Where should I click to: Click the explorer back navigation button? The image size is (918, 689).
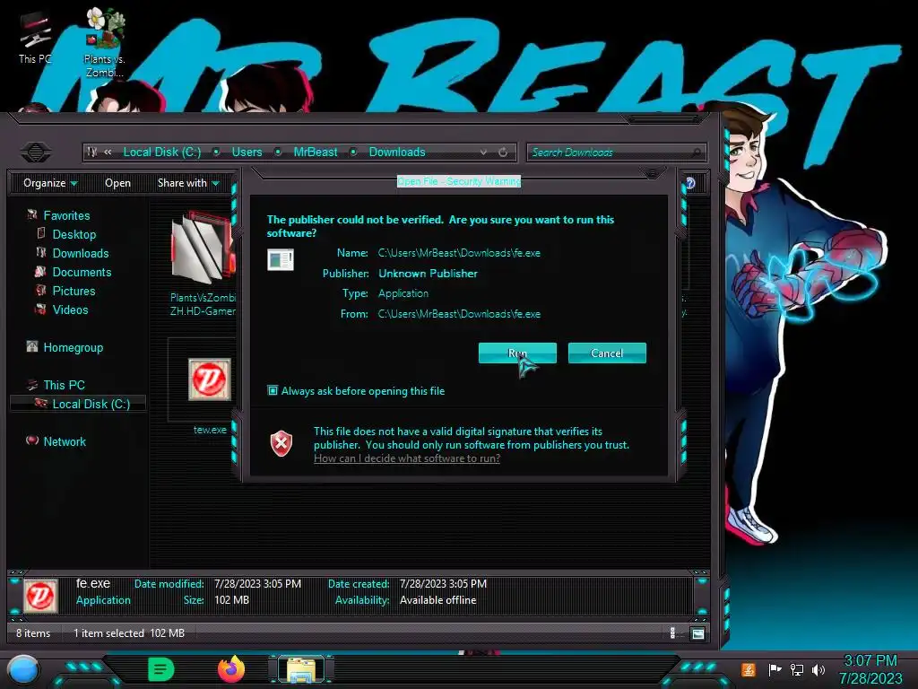click(36, 153)
